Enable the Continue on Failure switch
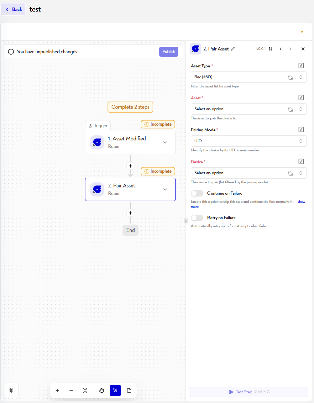The height and width of the screenshot is (403, 314). click(197, 193)
